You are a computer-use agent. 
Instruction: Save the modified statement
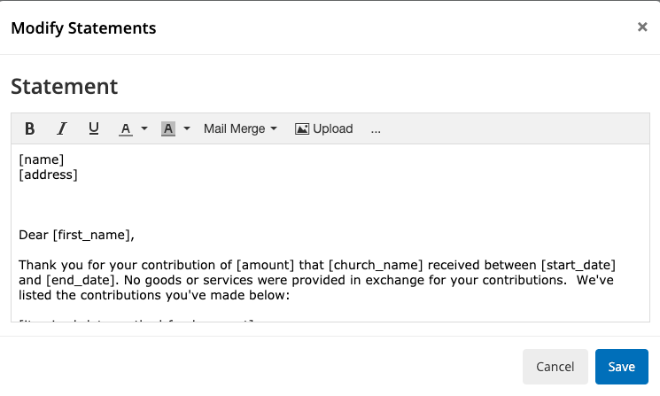click(622, 367)
